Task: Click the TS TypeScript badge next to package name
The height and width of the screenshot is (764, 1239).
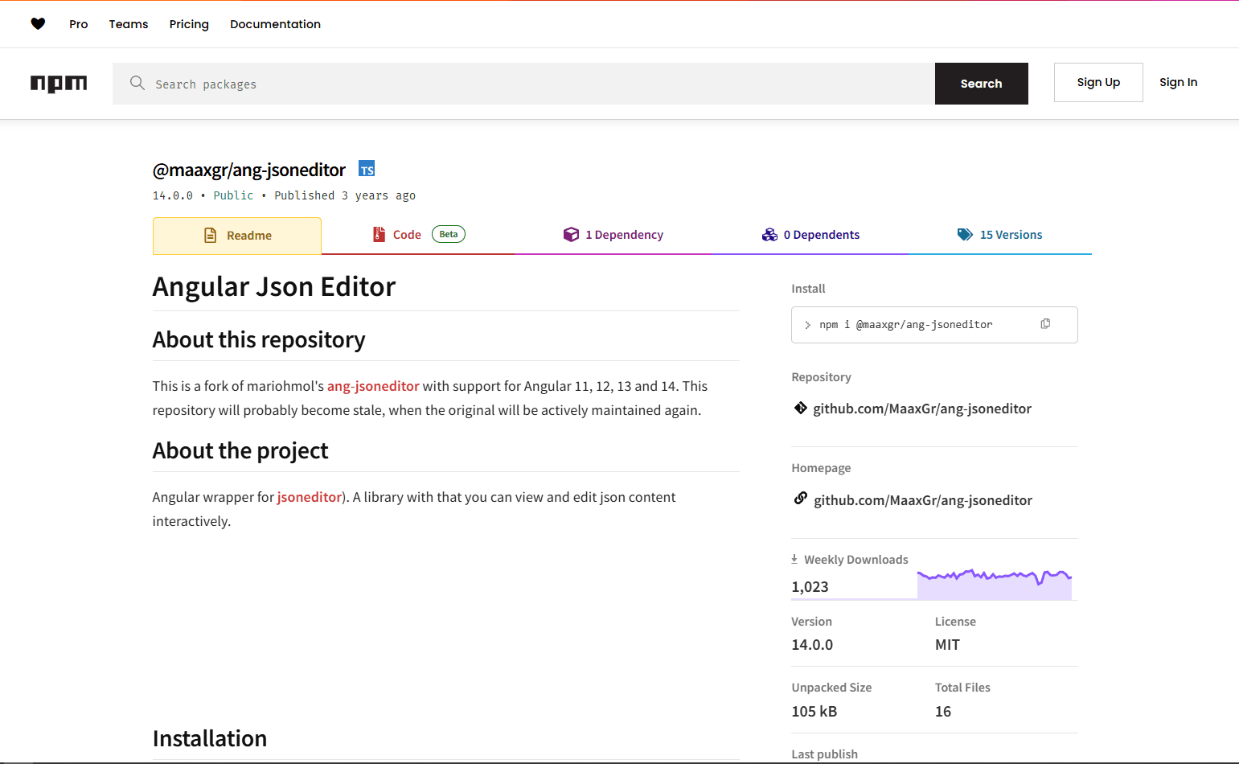Action: point(367,168)
